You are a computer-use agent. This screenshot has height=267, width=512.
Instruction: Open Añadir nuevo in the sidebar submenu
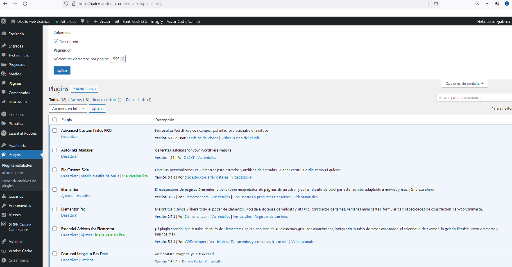(13, 173)
